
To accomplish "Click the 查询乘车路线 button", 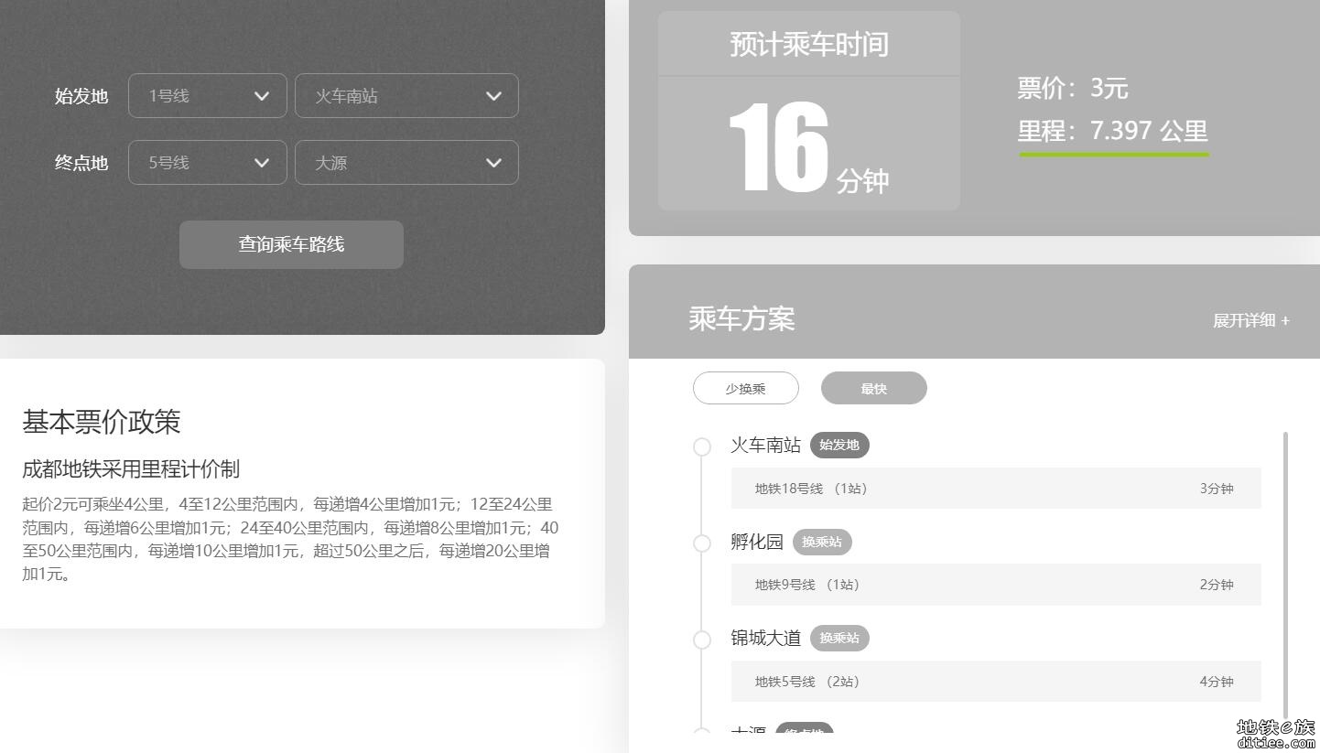I will 291,244.
